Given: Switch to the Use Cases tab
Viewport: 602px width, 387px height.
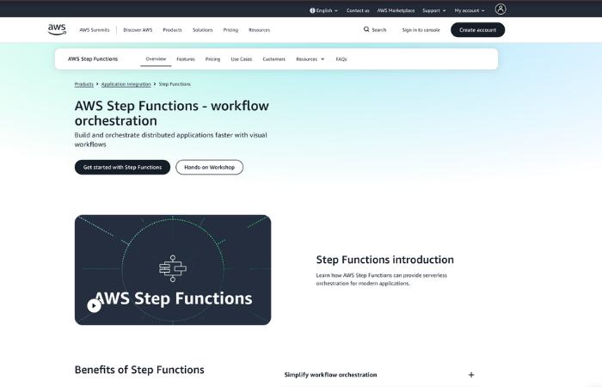Looking at the screenshot, I should pos(242,59).
